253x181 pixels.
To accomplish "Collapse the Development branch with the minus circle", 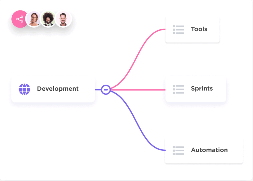I will 106,90.
